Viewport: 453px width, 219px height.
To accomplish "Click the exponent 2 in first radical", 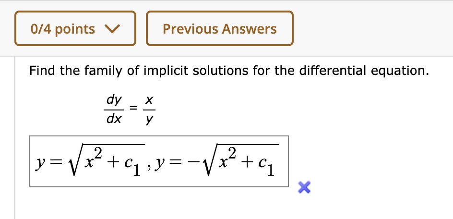I will (97, 154).
